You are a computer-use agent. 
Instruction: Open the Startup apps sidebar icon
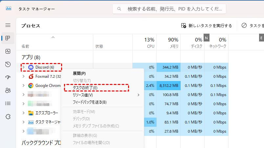8,77
